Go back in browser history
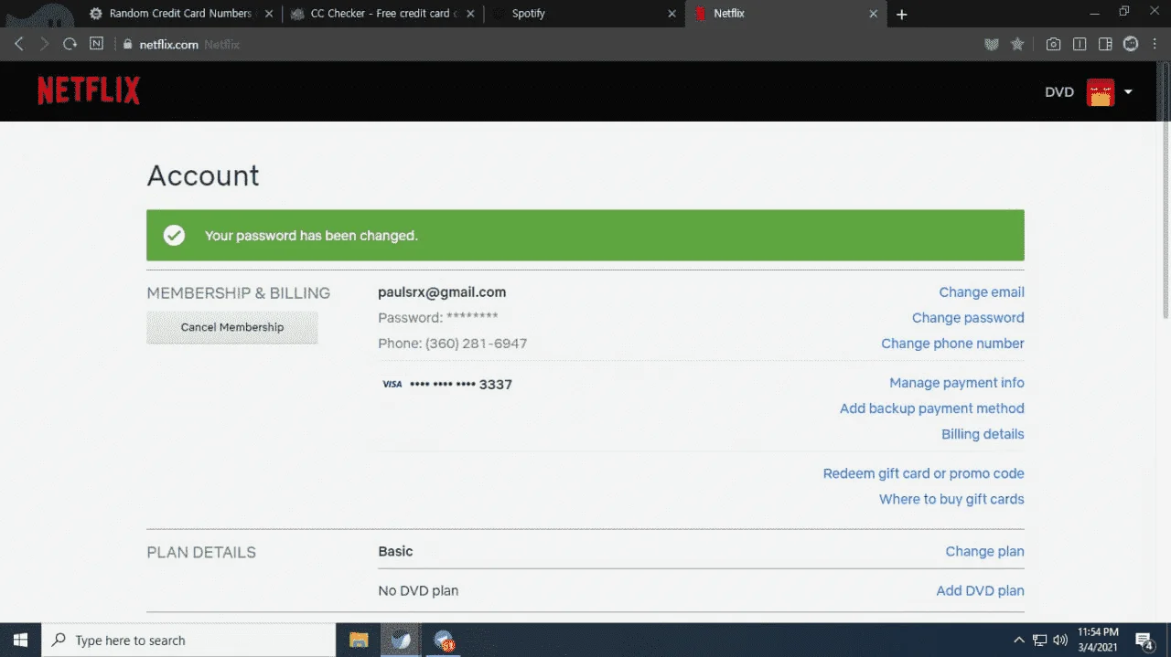The image size is (1171, 657). (19, 44)
